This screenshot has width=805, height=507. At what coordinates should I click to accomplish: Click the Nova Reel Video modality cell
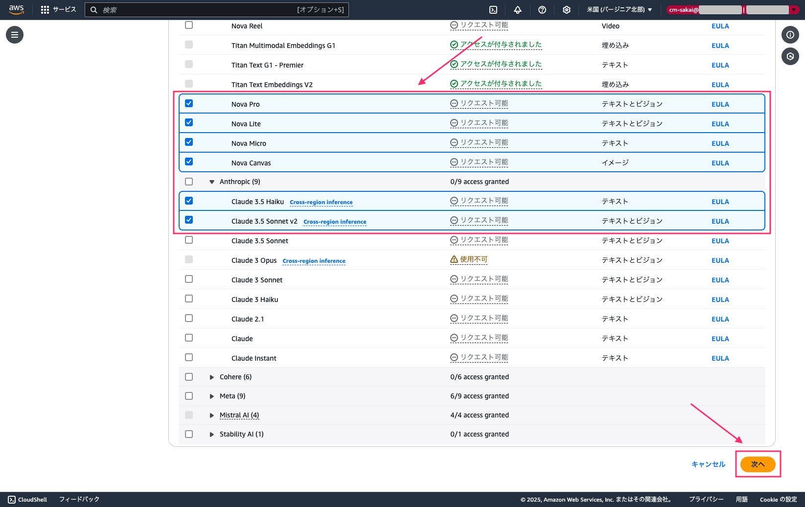point(611,26)
